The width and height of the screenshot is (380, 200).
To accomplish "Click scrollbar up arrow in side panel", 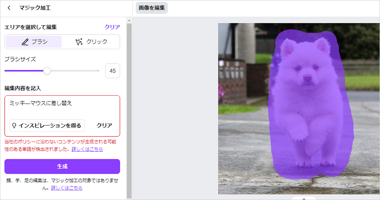I will [x=129, y=21].
